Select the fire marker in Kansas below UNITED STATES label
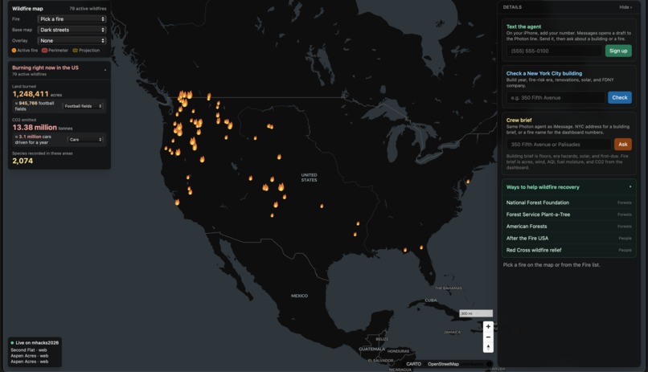648x372 pixels. point(322,206)
